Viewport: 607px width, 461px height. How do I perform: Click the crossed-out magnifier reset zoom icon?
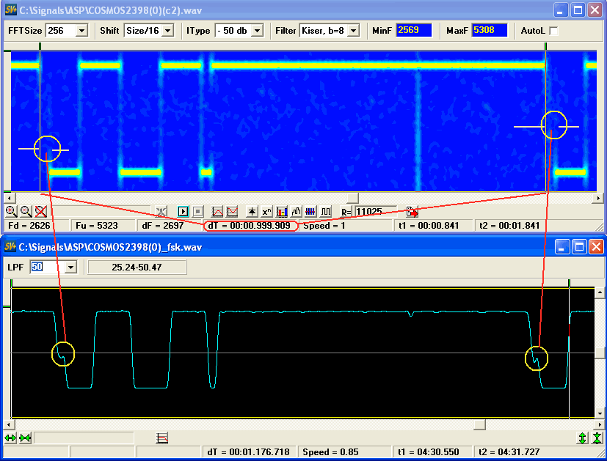pos(40,211)
